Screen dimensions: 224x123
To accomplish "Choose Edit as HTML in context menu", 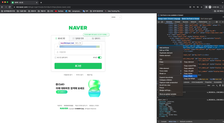I will pos(170,50).
